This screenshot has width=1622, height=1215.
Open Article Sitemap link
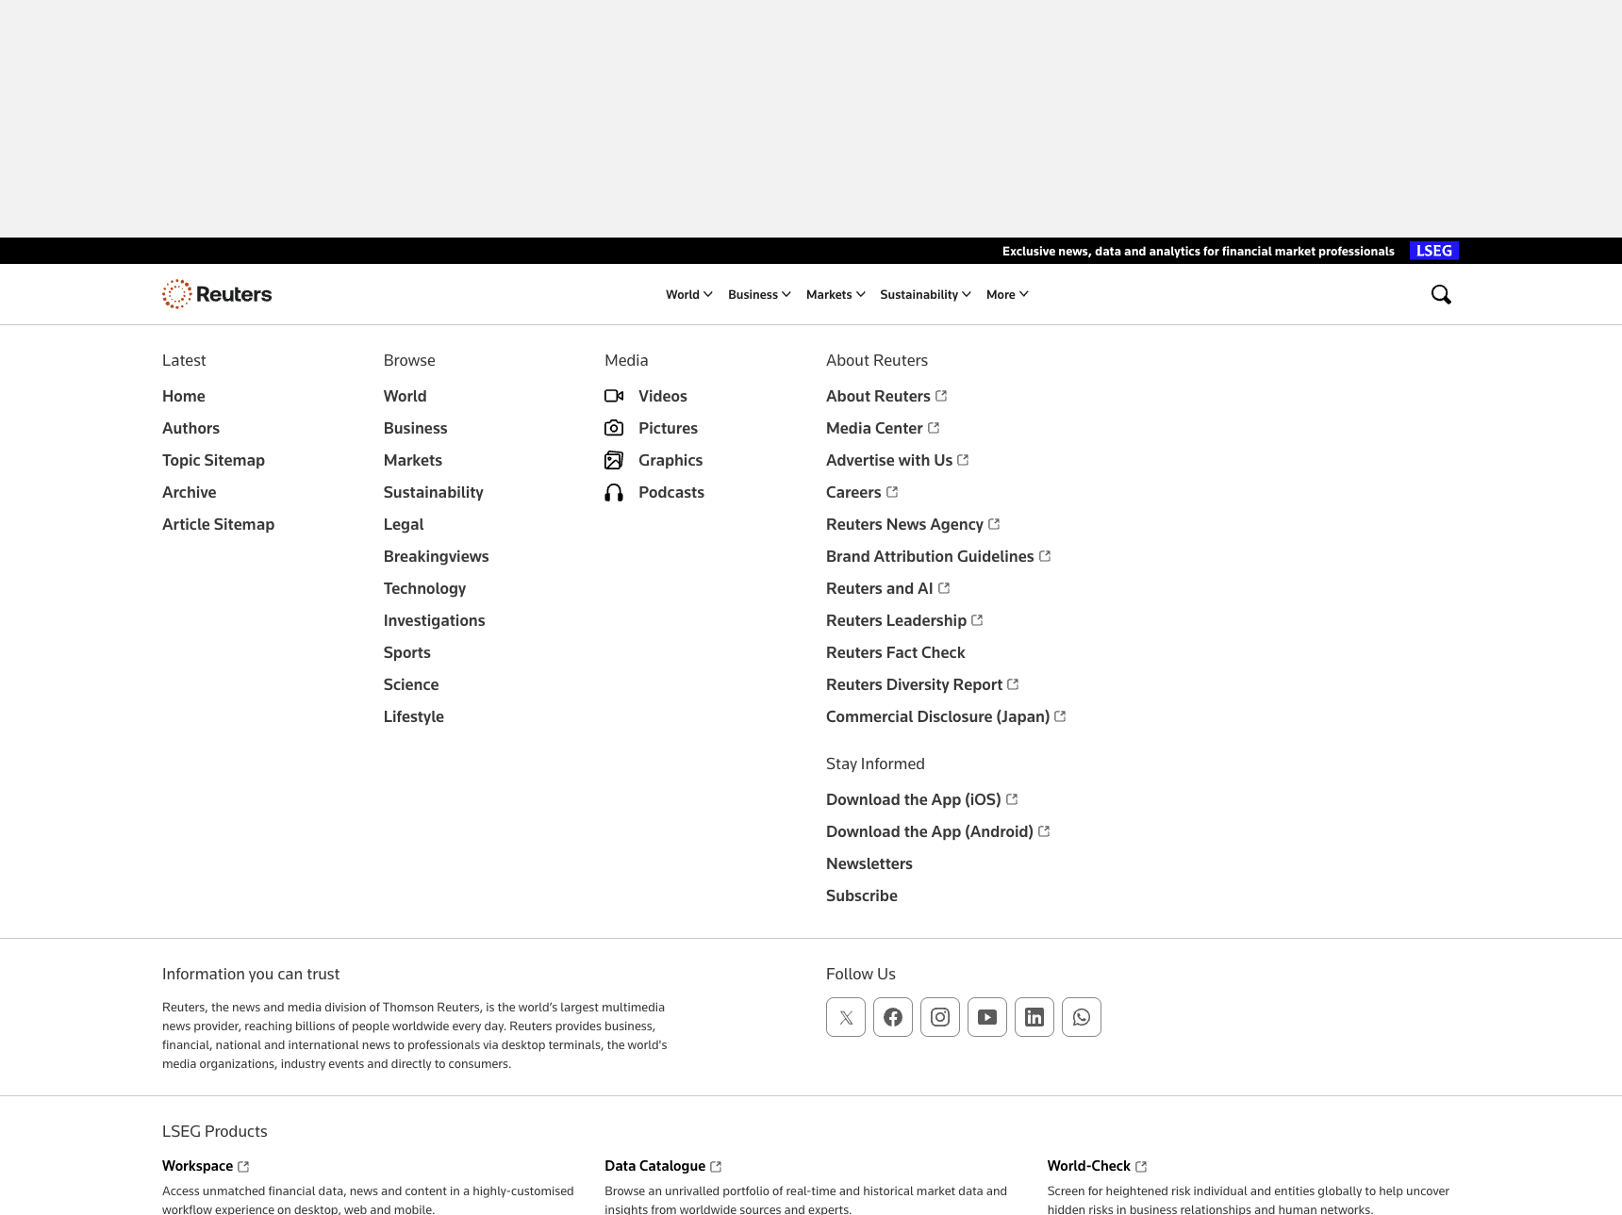point(218,524)
